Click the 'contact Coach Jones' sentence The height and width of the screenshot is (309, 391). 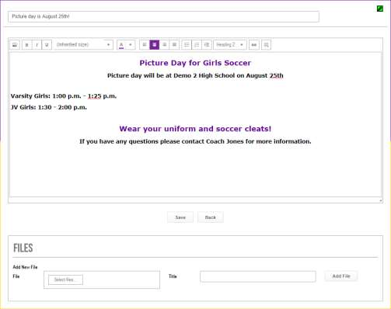pyautogui.click(x=195, y=141)
